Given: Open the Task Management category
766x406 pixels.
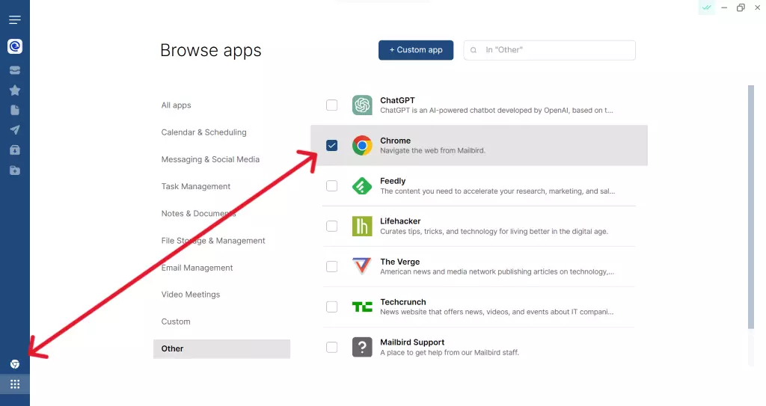Looking at the screenshot, I should coord(196,186).
